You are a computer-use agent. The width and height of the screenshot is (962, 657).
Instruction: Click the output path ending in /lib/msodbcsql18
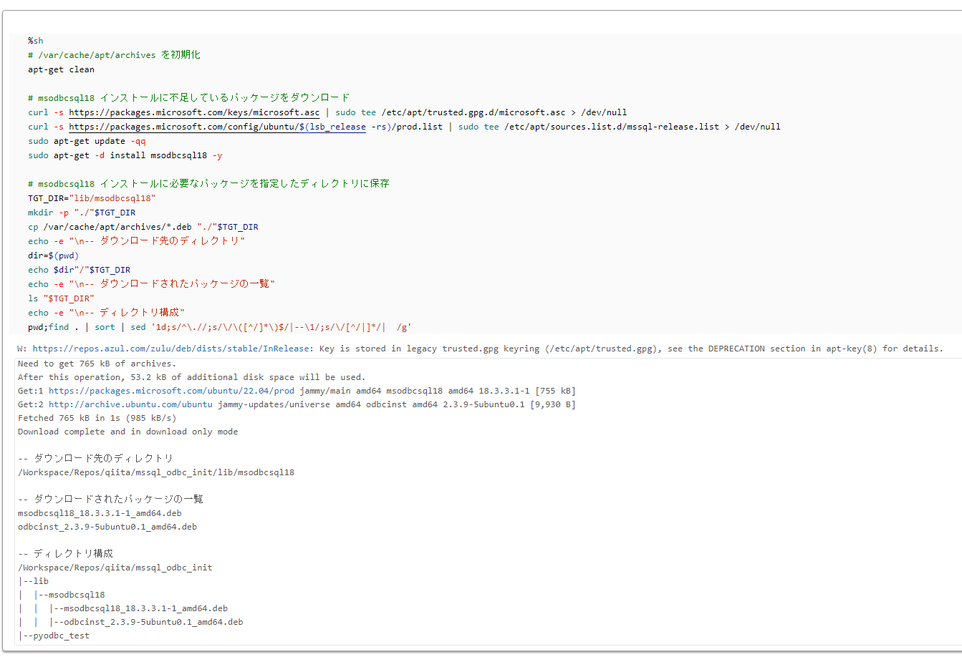pos(156,472)
